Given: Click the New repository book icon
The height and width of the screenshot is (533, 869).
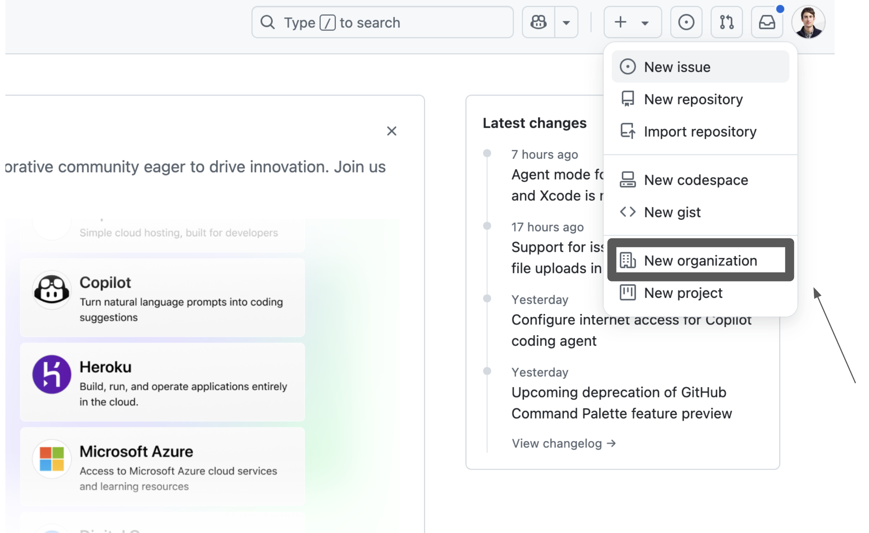Looking at the screenshot, I should (628, 99).
